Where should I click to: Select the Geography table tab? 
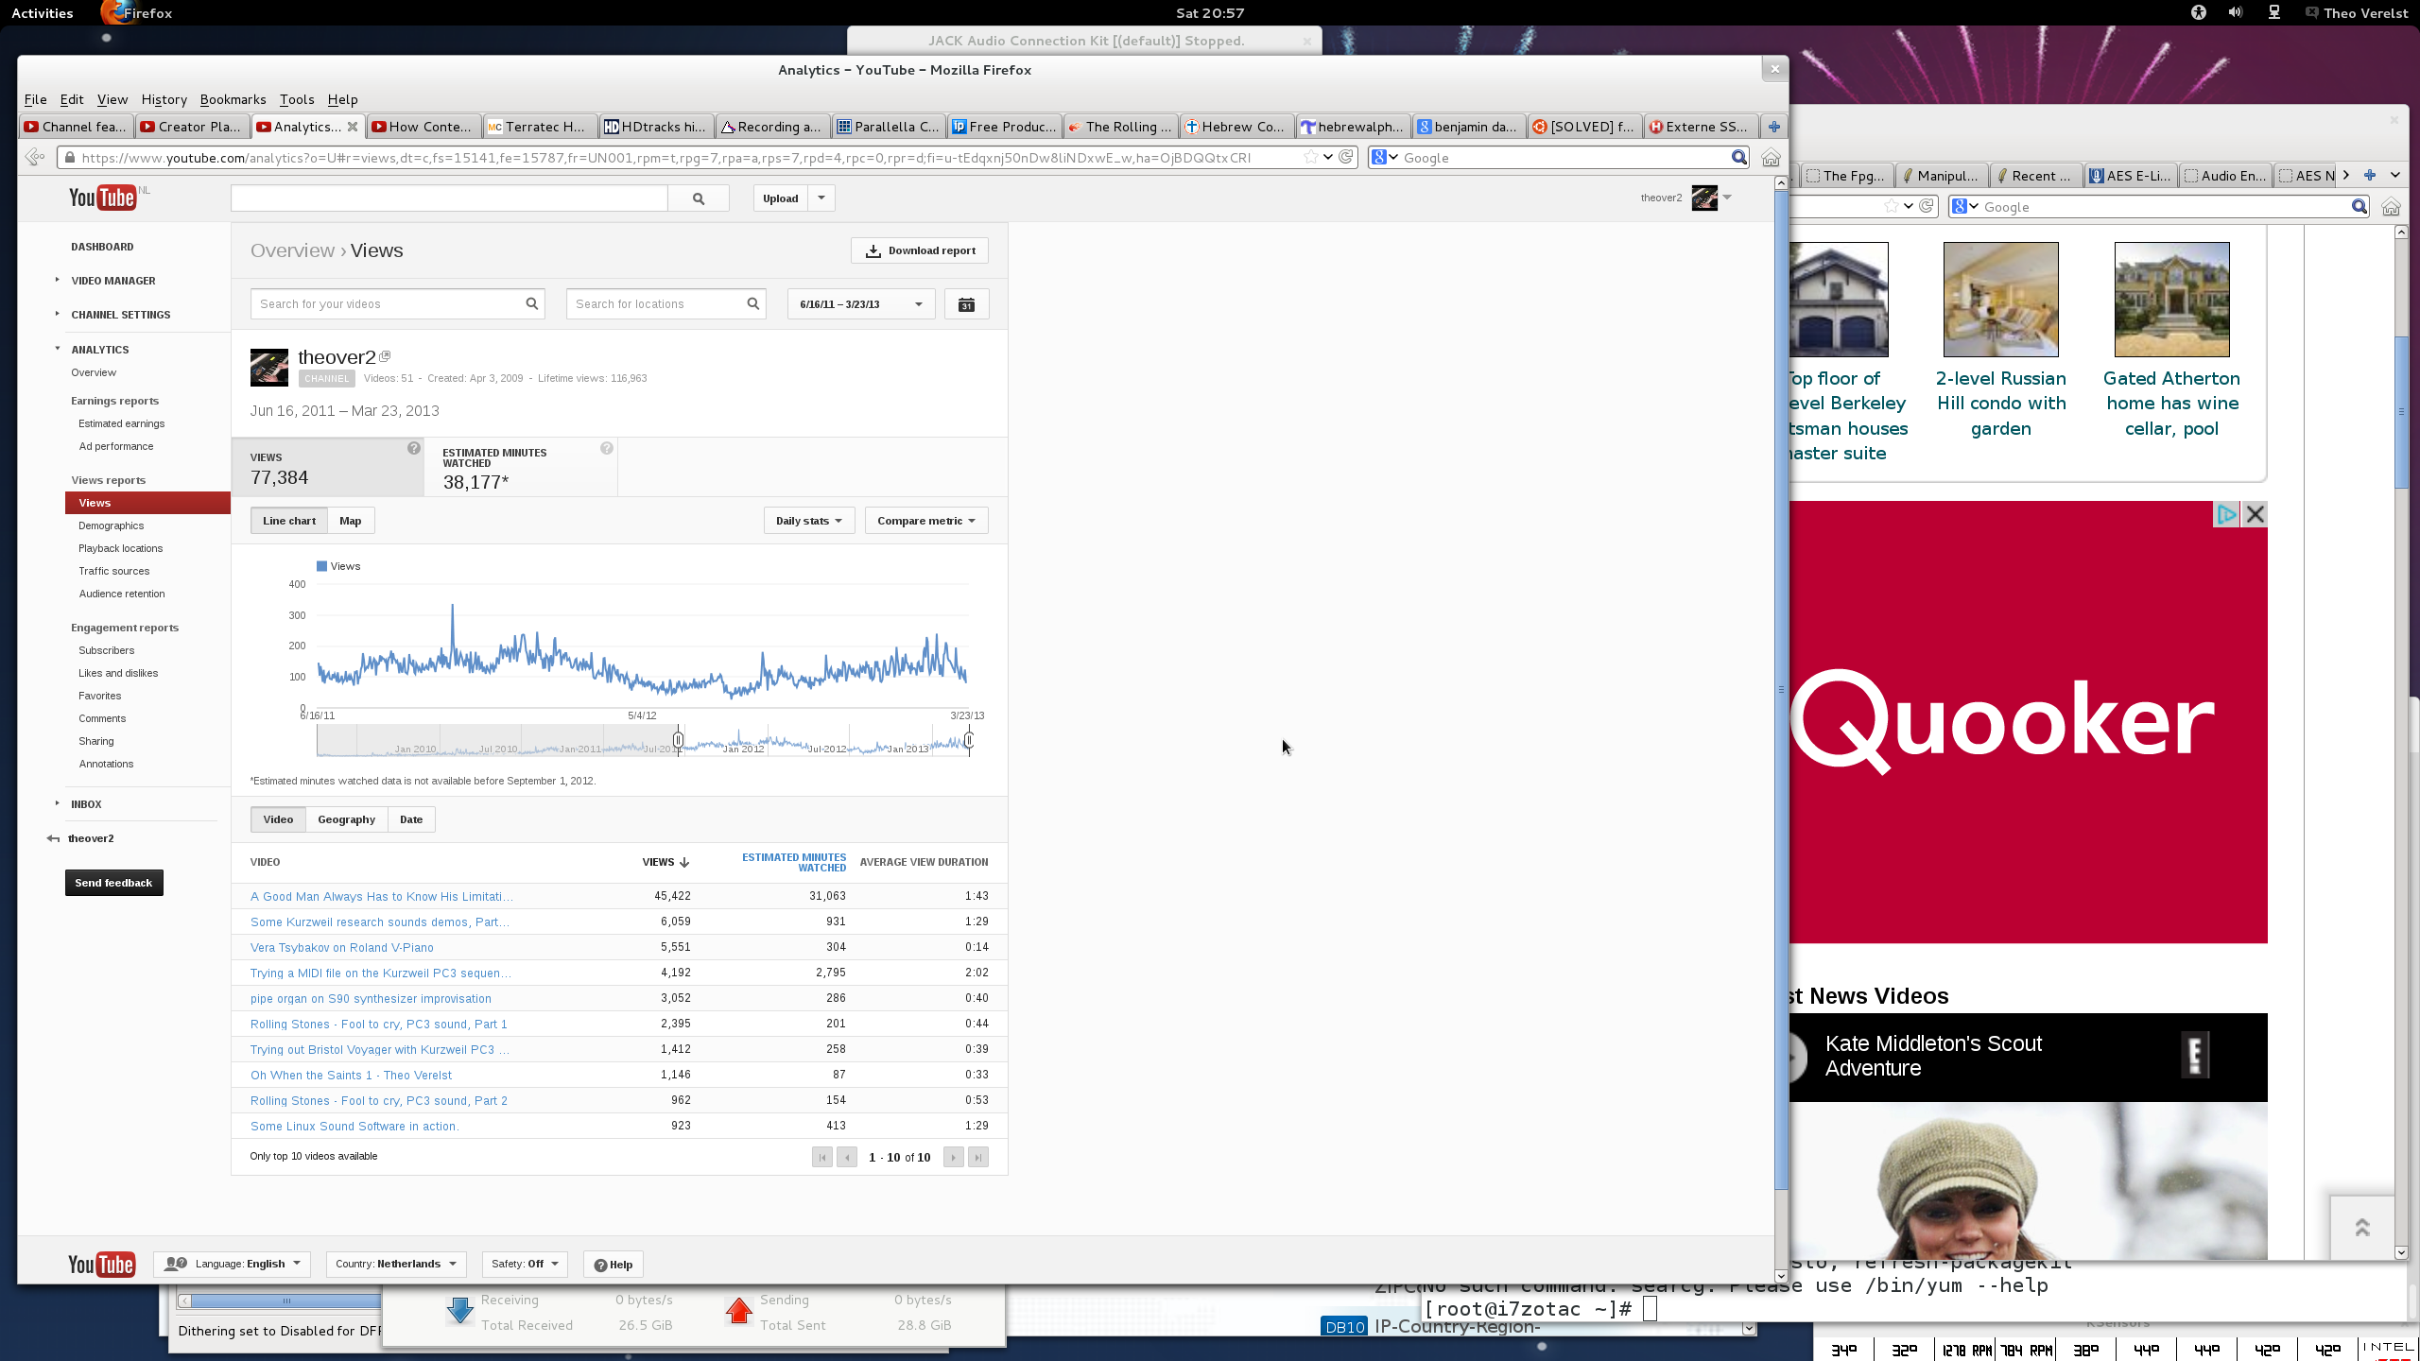tap(346, 819)
